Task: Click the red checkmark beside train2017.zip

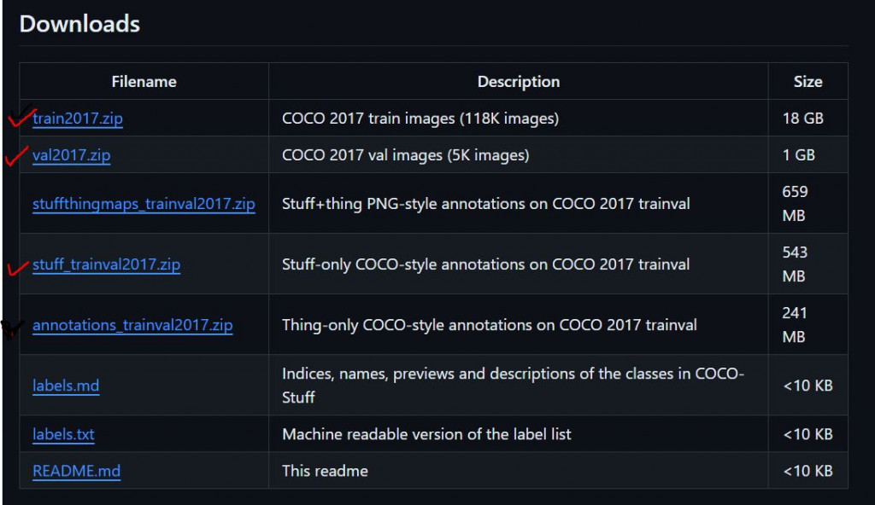Action: click(21, 117)
